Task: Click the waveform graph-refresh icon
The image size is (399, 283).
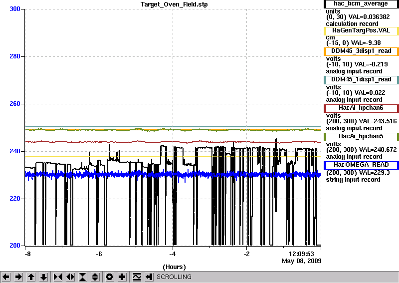Action: click(137, 277)
